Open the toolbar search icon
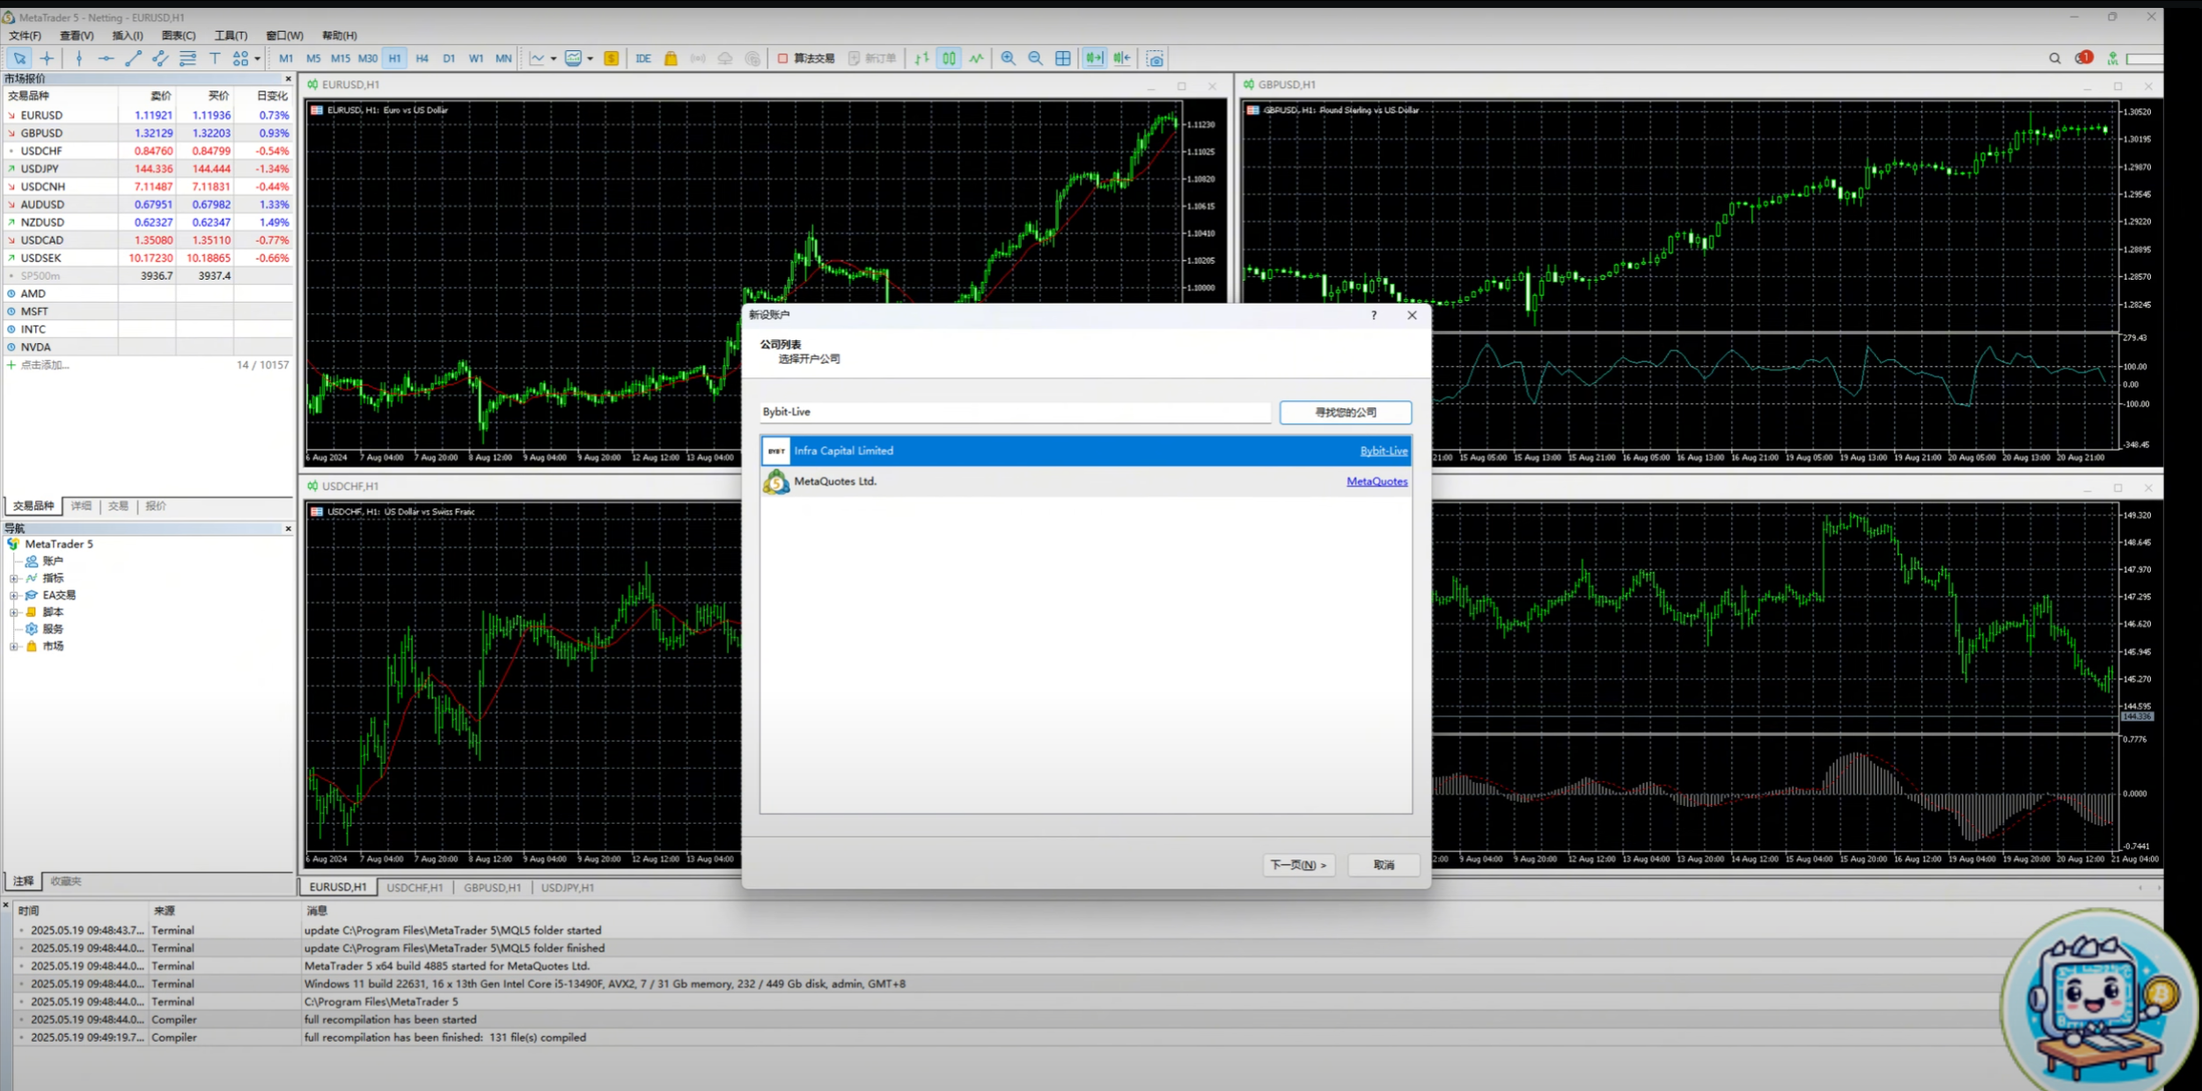The height and width of the screenshot is (1091, 2202). click(2055, 59)
